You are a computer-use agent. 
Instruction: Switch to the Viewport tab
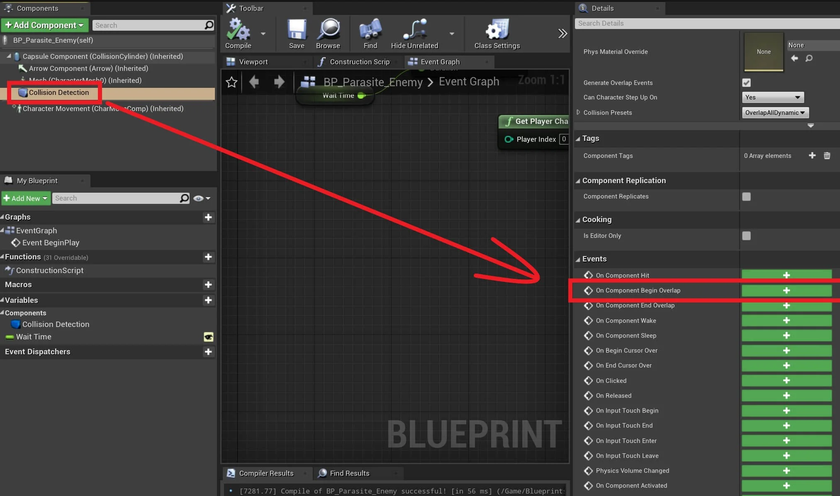[253, 62]
